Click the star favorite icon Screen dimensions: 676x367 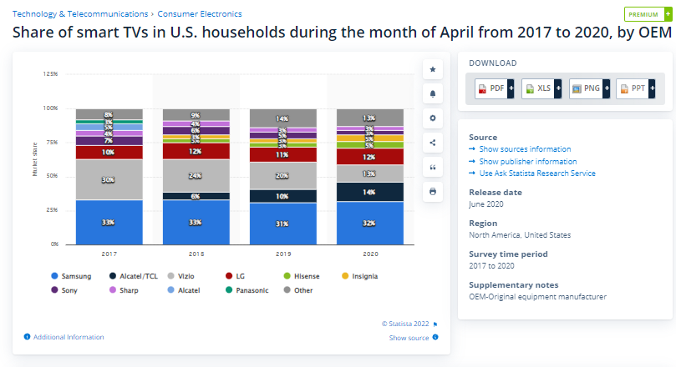pyautogui.click(x=432, y=69)
